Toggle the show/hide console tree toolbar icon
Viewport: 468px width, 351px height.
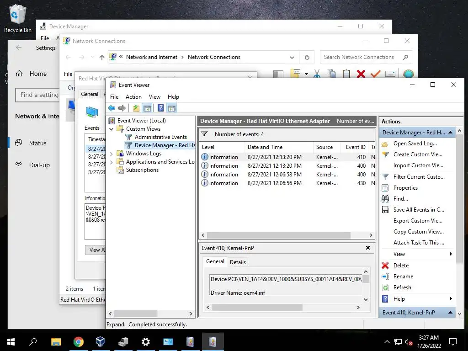[147, 108]
